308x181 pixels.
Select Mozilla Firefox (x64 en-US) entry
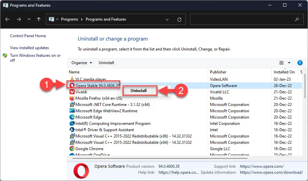click(99, 98)
